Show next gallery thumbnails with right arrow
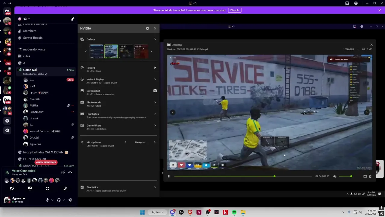Screen dimensions: 385x217 coord(151,51)
